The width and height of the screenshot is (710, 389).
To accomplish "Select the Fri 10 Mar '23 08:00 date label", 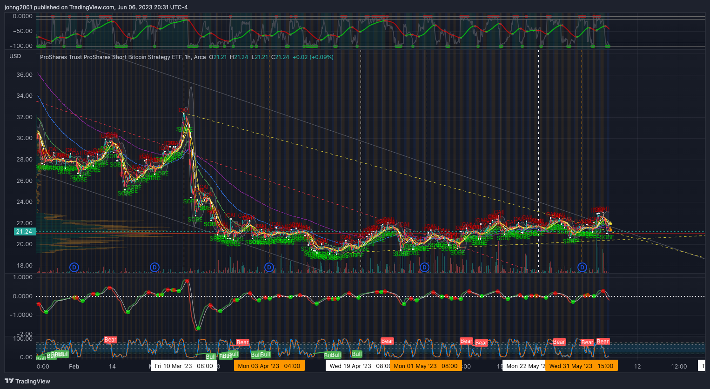I will point(184,366).
